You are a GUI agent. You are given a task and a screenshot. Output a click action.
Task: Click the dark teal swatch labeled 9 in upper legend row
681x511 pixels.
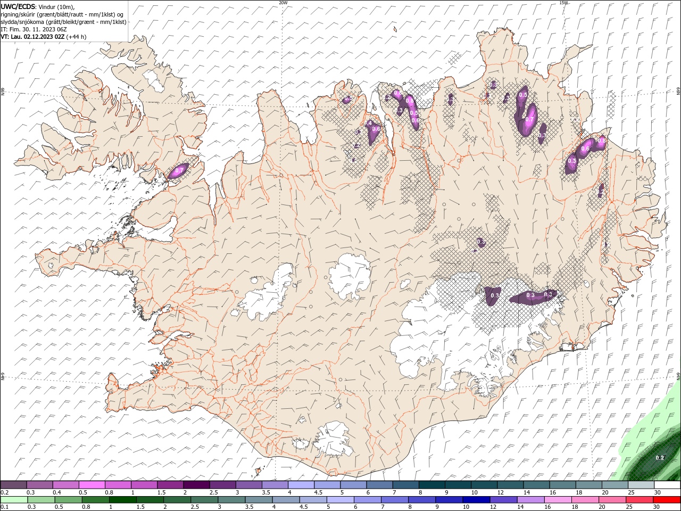[458, 484]
